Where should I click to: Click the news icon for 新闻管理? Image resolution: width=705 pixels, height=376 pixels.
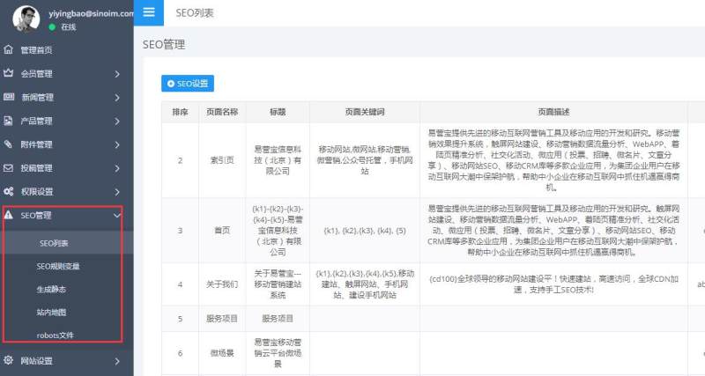click(9, 97)
